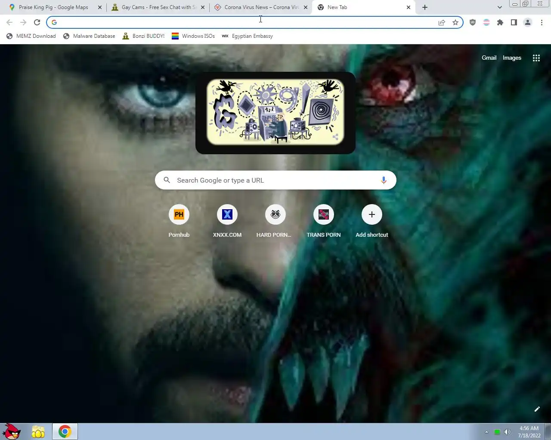Viewport: 551px width, 440px height.
Task: Click the striped flag extension icon
Action: [486, 22]
